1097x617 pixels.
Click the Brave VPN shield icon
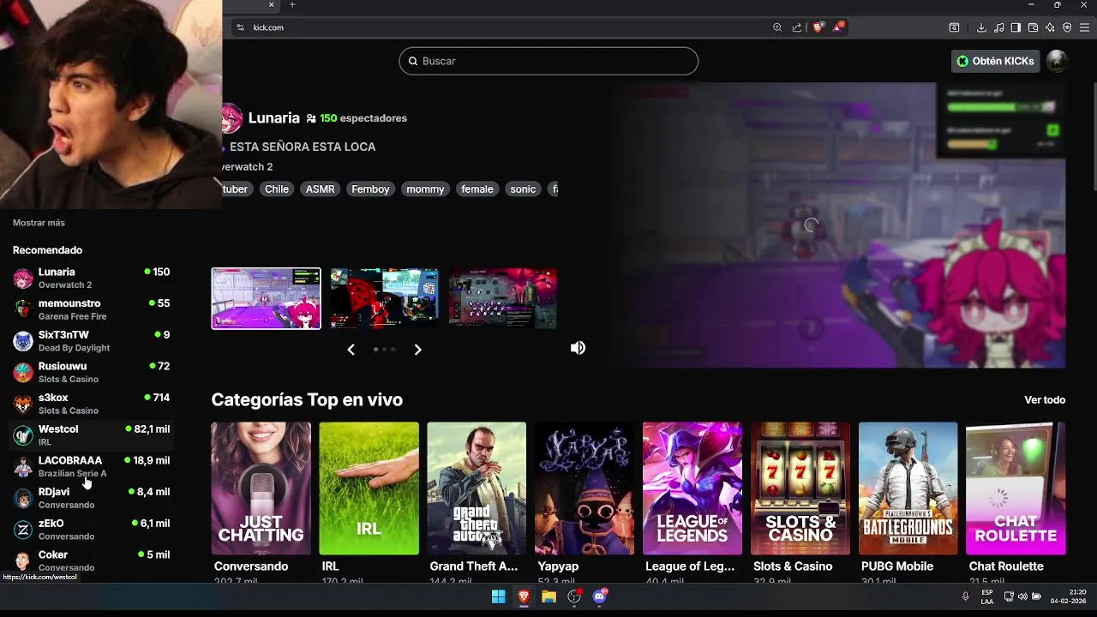(1067, 27)
